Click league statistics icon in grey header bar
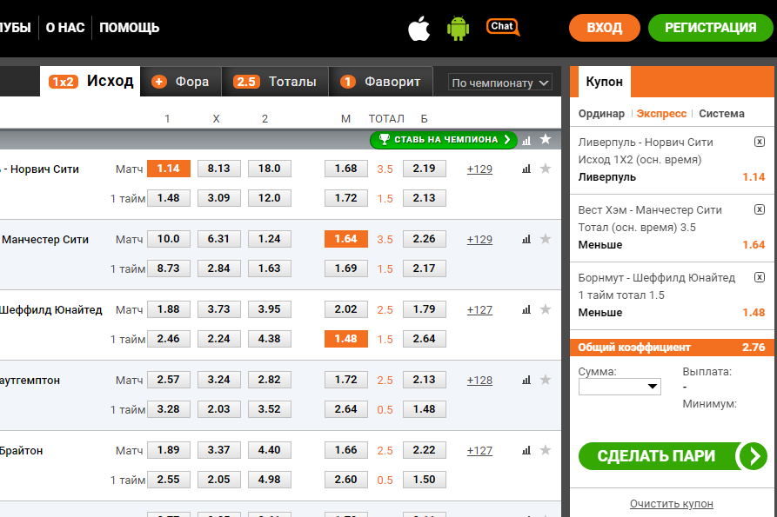 [526, 141]
